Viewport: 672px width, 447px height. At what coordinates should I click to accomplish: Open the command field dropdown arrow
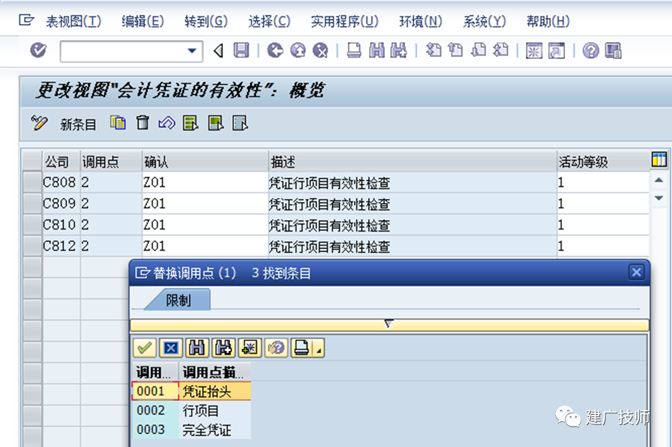click(x=192, y=51)
